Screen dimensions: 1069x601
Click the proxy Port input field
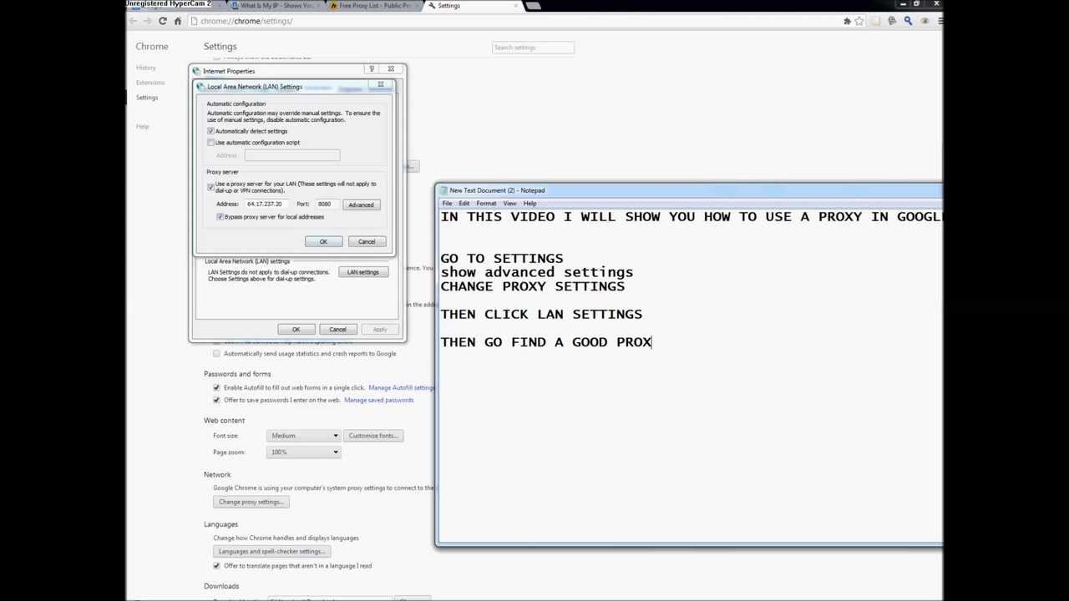point(327,205)
